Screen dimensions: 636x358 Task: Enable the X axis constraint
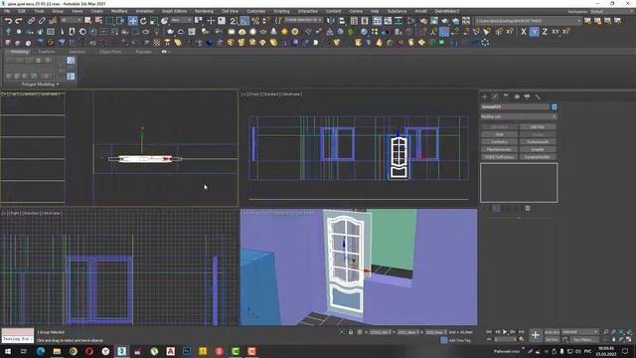(524, 32)
